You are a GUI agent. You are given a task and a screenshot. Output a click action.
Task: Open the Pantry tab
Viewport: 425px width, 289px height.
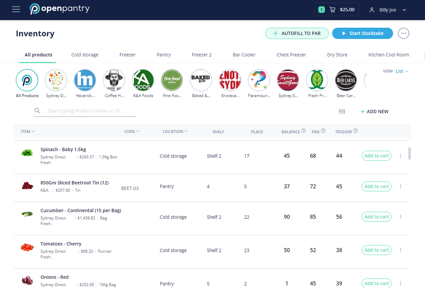point(164,55)
